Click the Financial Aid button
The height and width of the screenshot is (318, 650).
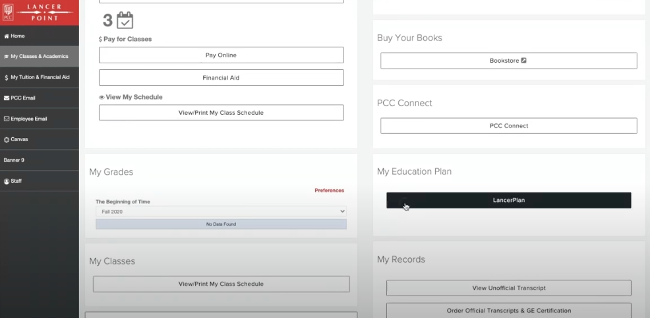coord(221,78)
